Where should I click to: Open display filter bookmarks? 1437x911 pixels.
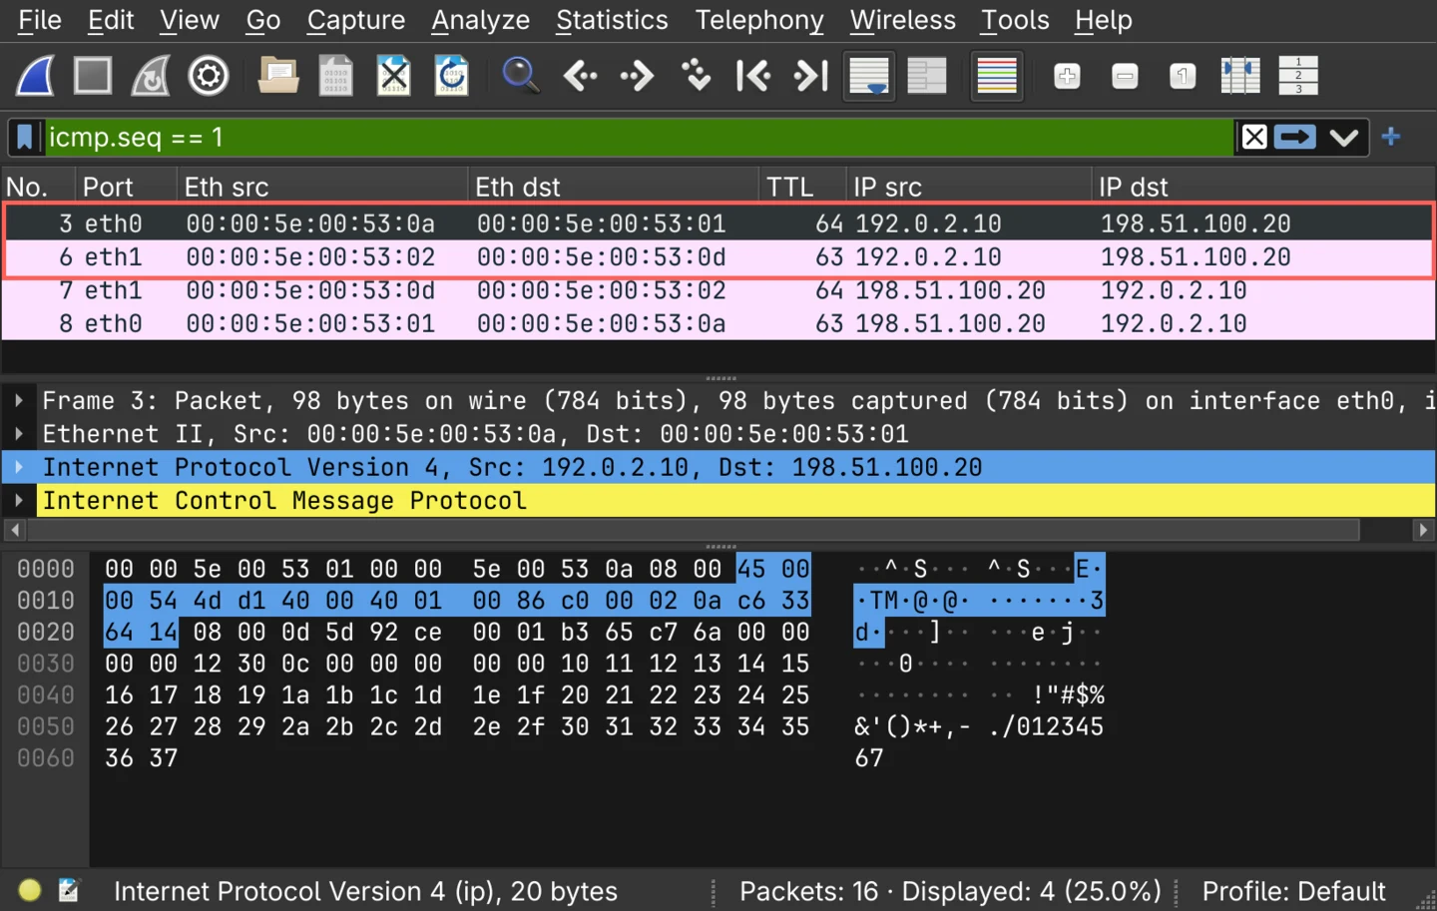click(x=25, y=138)
